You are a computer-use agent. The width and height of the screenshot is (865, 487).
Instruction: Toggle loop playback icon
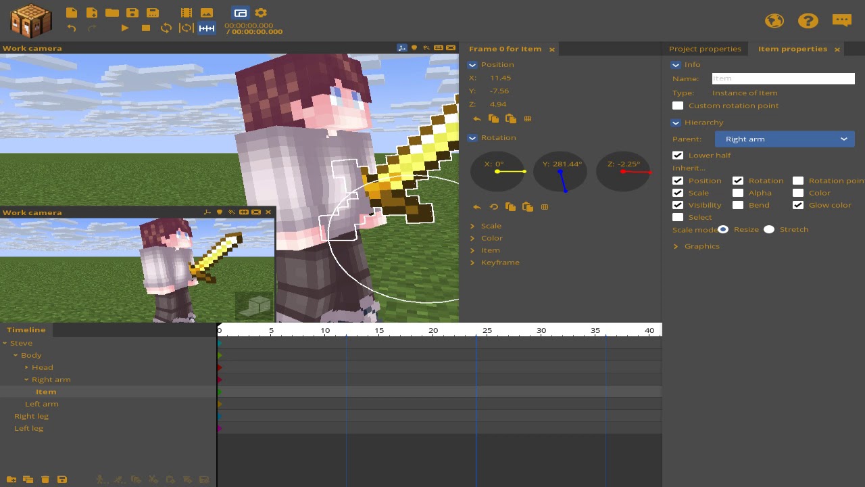(x=166, y=28)
